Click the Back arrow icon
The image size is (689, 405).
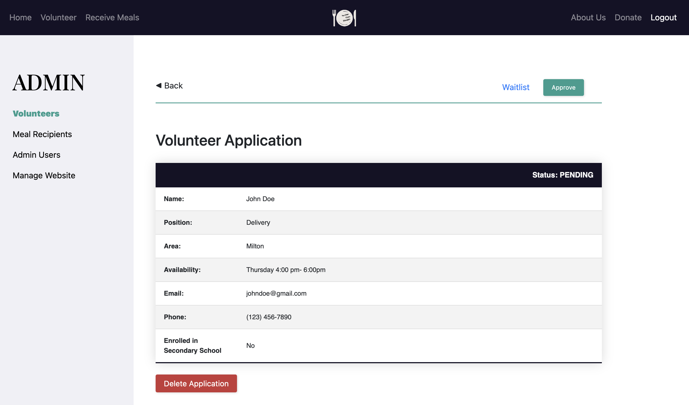tap(159, 85)
